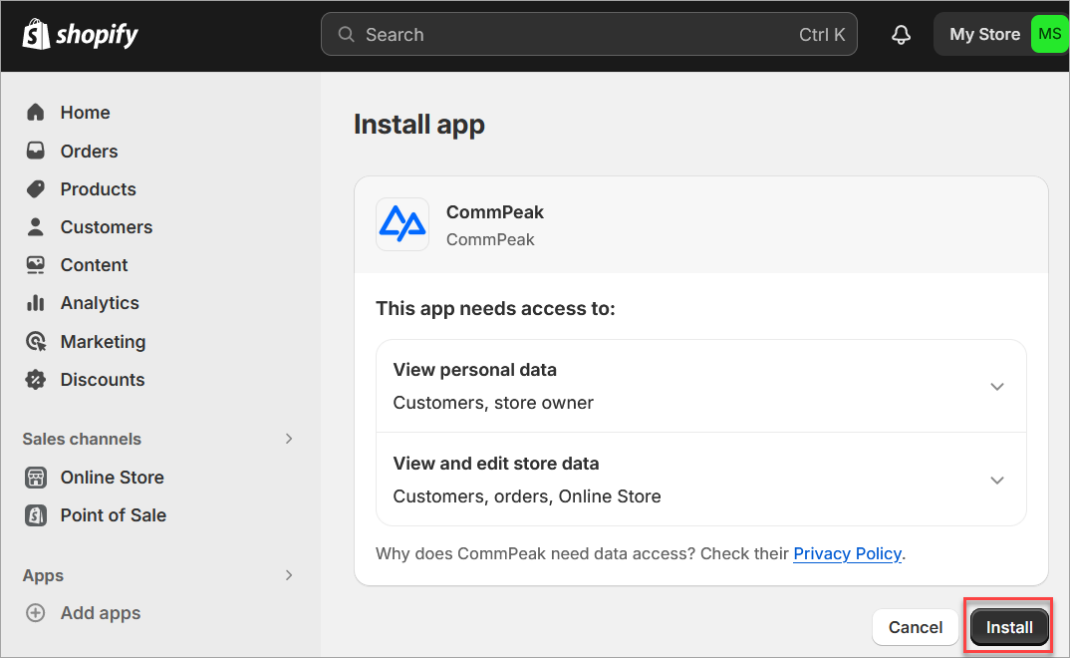Open Analytics in sidebar
This screenshot has height=658, width=1070.
[100, 303]
